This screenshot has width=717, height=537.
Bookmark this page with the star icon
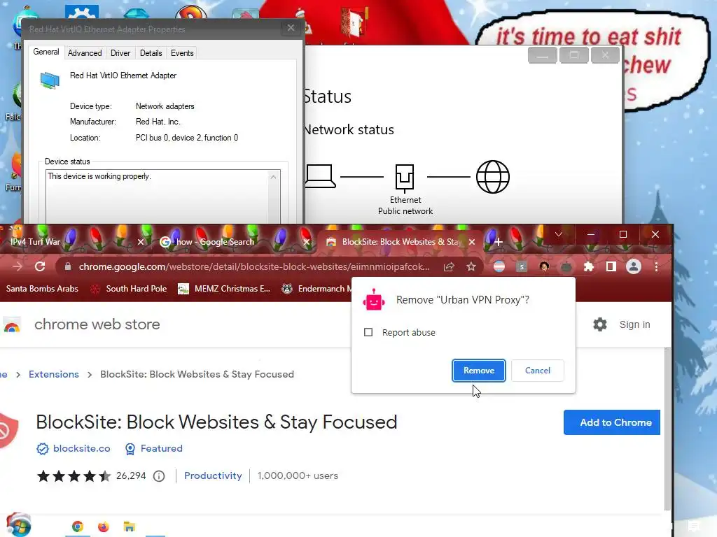point(471,266)
